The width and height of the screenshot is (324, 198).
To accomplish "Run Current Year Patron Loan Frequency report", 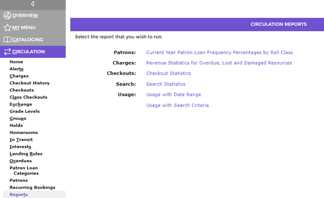I will [x=219, y=52].
